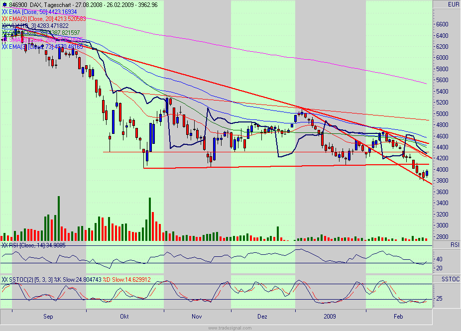Image resolution: width=461 pixels, height=331 pixels.
Task: Click the XX icon for the EMA(3) 73 indicator
Action: [x=4, y=45]
